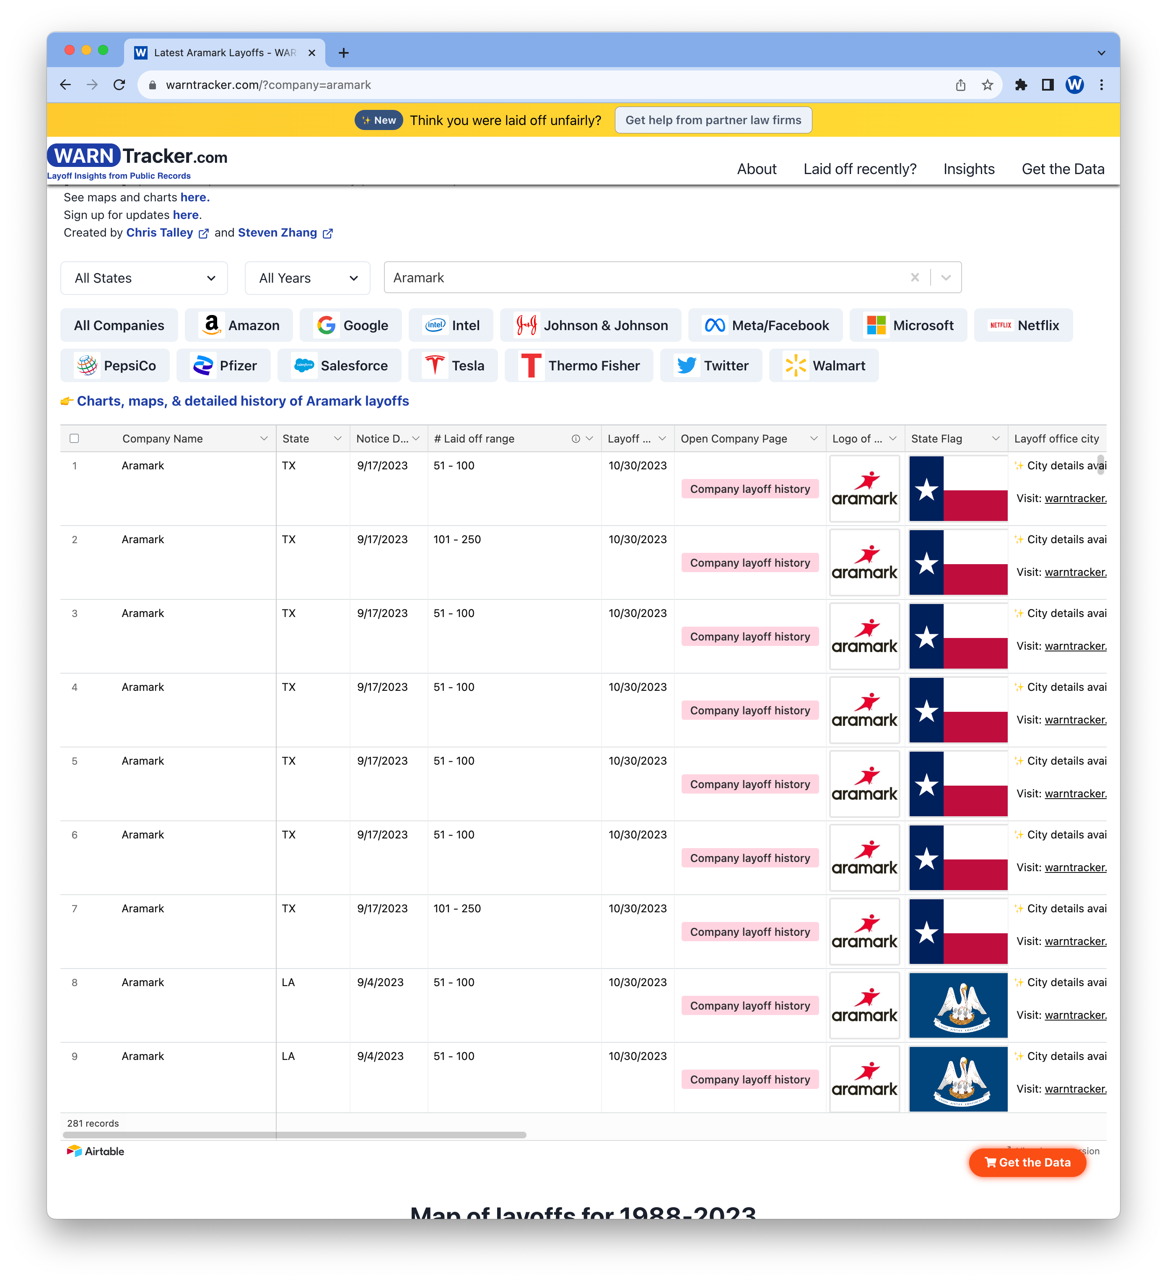
Task: Filter by Walmart company
Action: [824, 365]
